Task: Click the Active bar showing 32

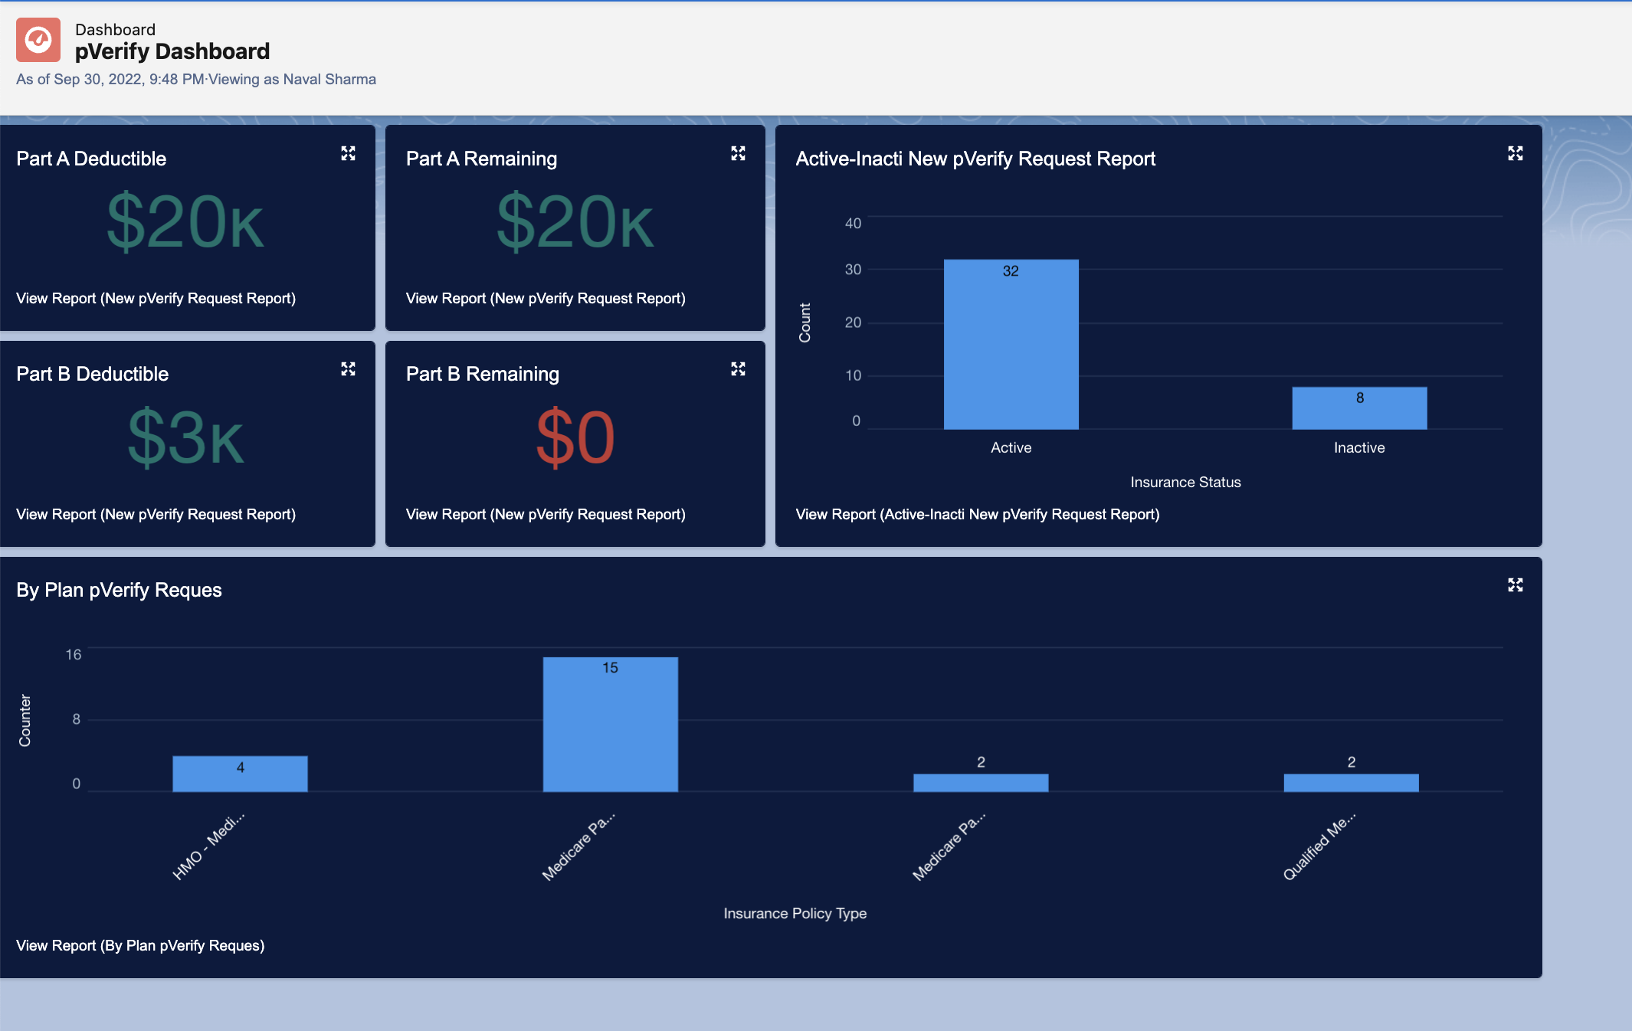Action: click(x=1011, y=345)
